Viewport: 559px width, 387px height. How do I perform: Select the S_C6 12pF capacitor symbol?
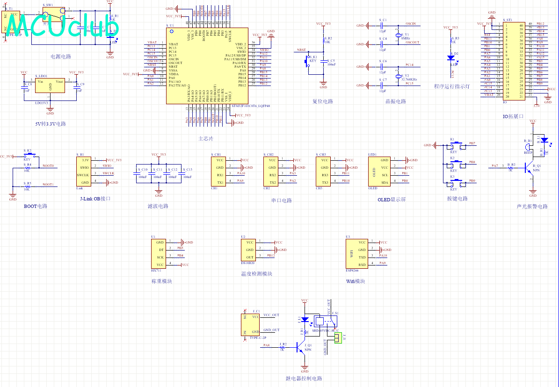coord(382,67)
